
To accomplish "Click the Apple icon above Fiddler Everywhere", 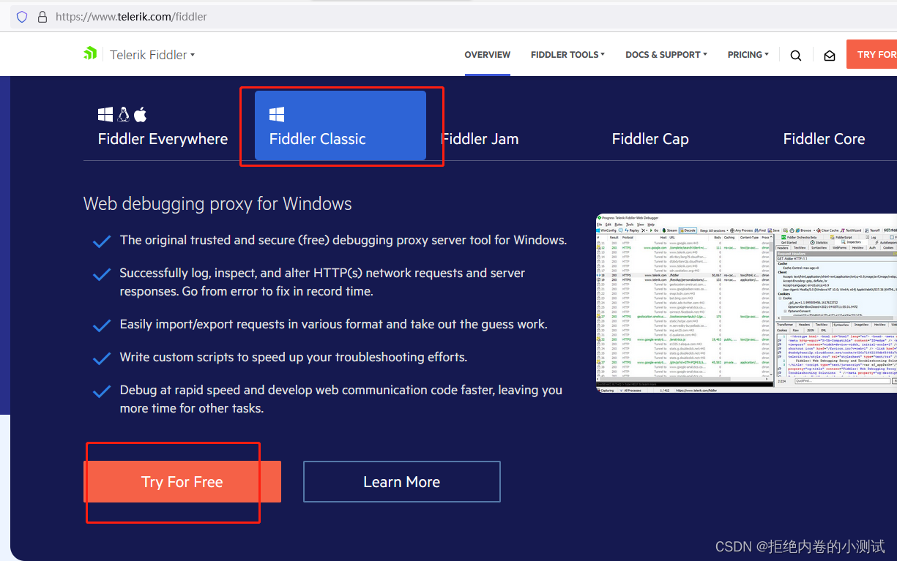I will point(140,114).
